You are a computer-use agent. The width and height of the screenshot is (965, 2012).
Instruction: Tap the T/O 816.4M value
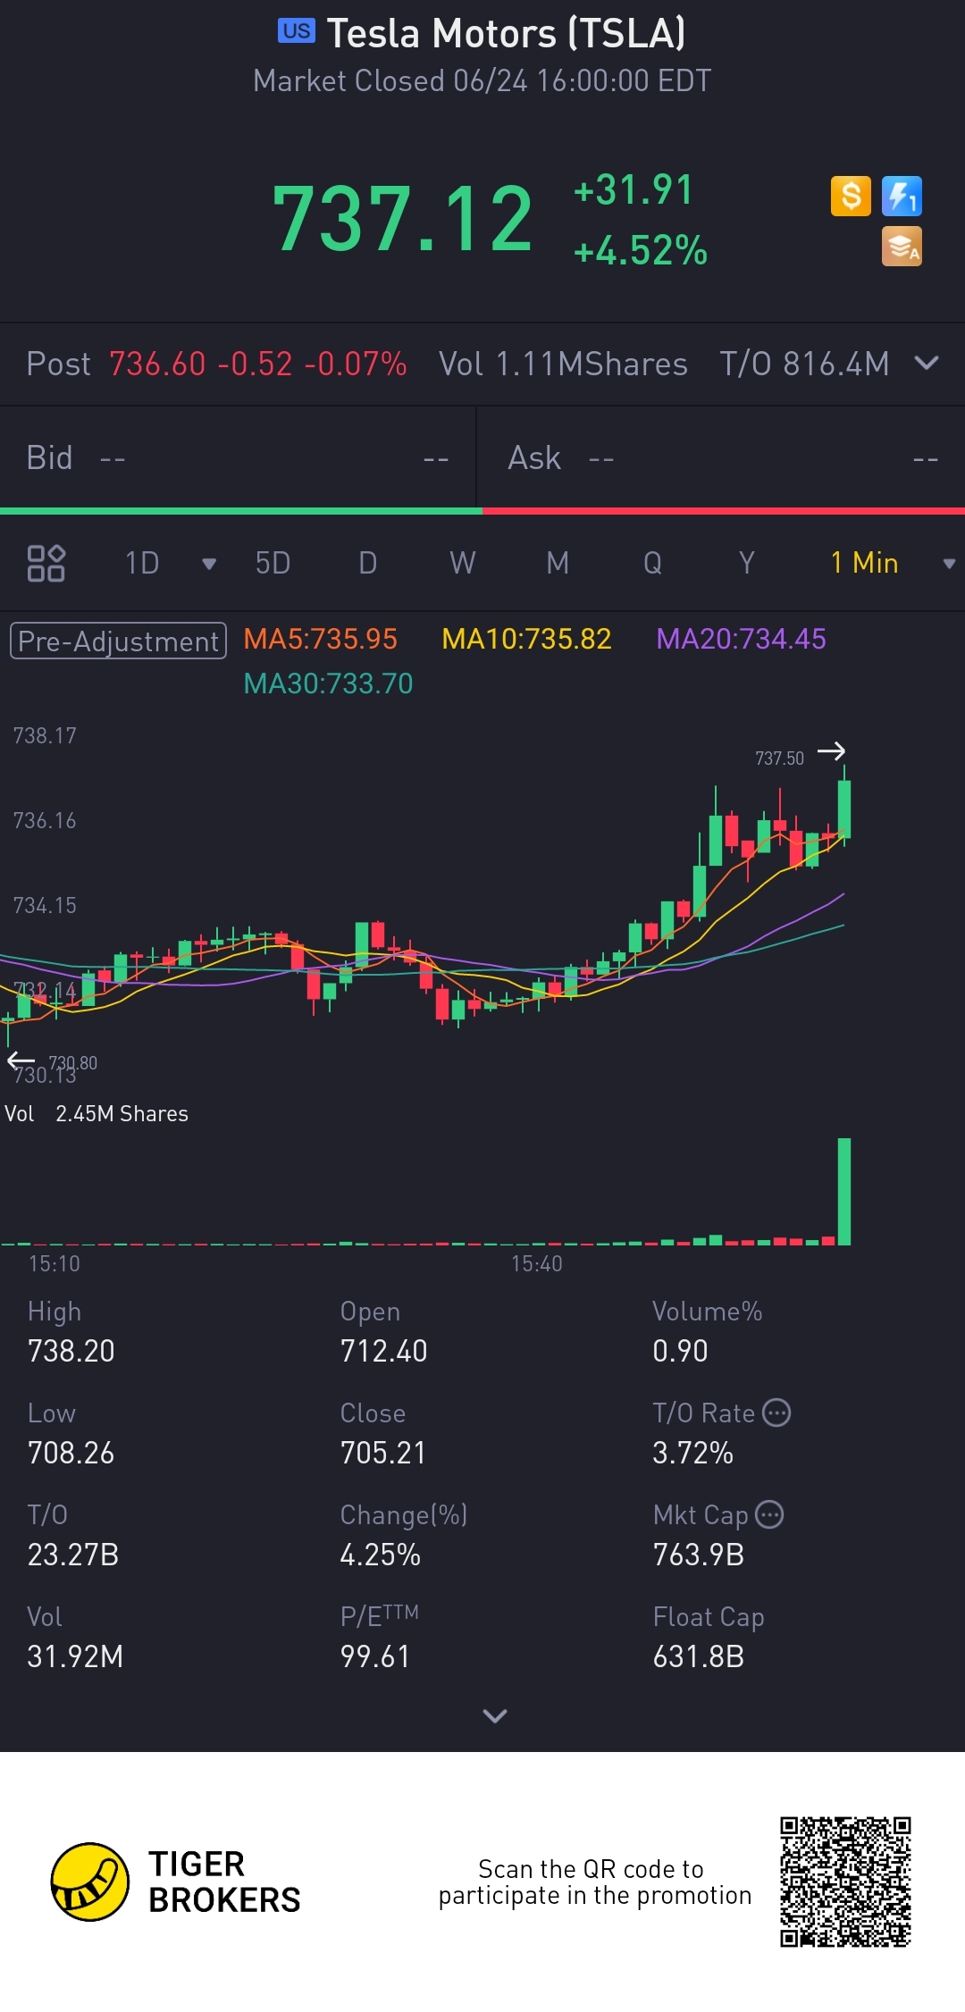(x=804, y=364)
